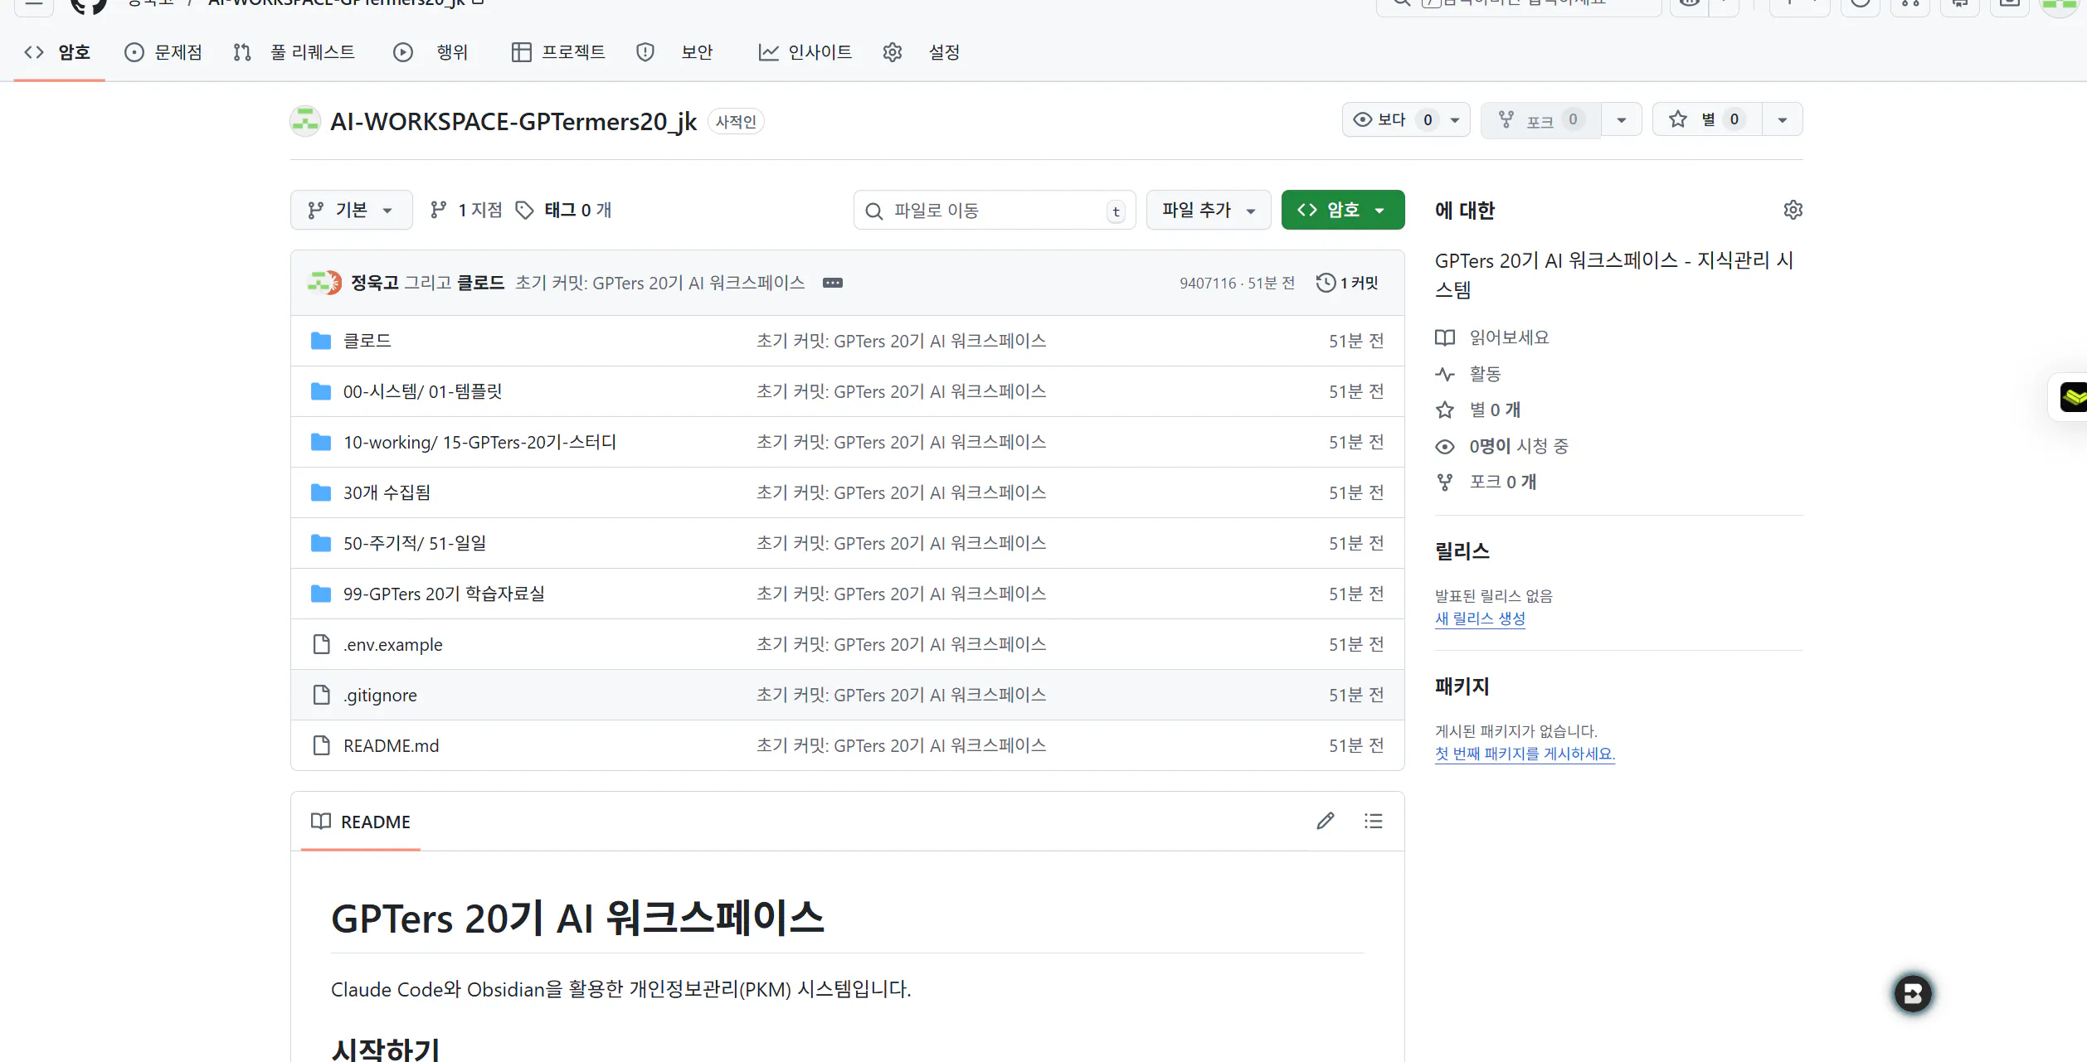2087x1062 pixels.
Task: View the 1 지점 branches link
Action: (466, 210)
